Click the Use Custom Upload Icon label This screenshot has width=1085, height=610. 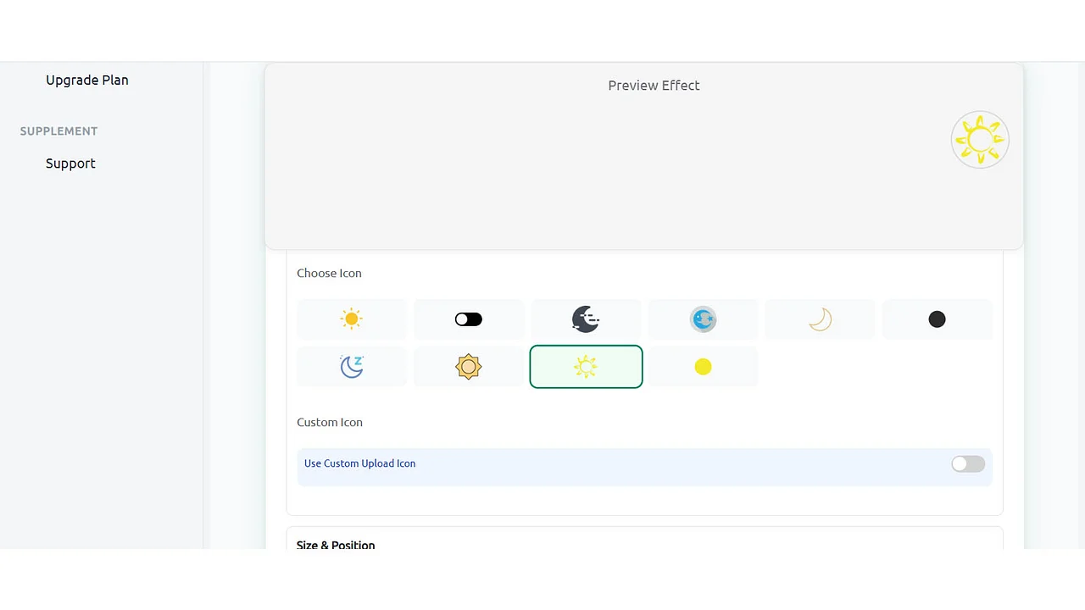coord(359,463)
